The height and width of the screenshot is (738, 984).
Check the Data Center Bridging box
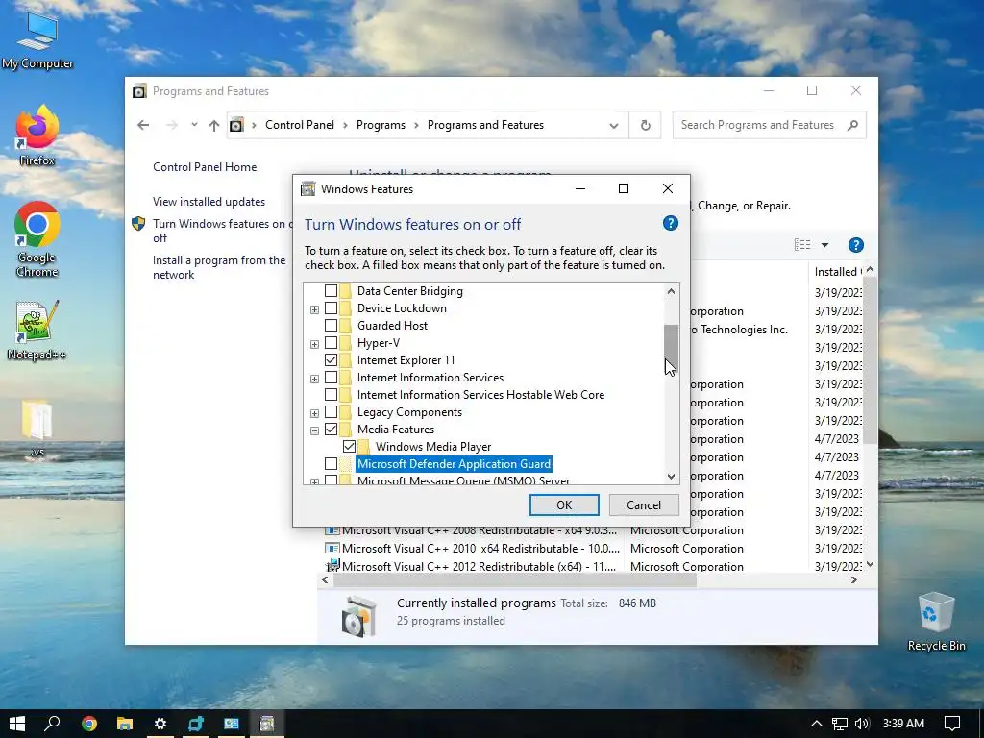point(331,291)
